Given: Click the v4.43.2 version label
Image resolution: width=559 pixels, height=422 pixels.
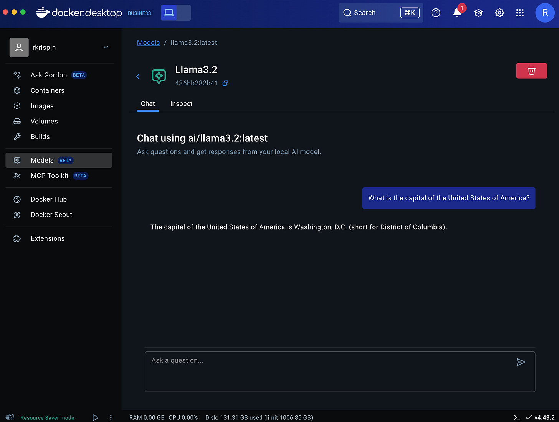Looking at the screenshot, I should coord(544,417).
